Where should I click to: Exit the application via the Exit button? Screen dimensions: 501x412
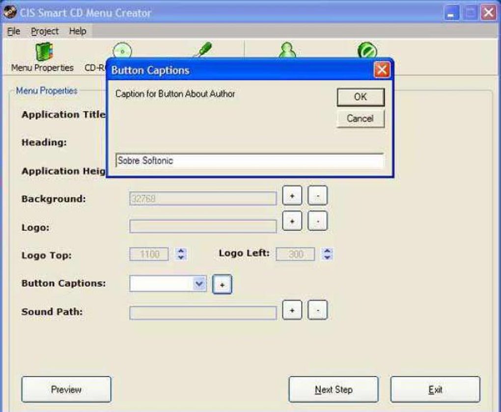pos(435,388)
